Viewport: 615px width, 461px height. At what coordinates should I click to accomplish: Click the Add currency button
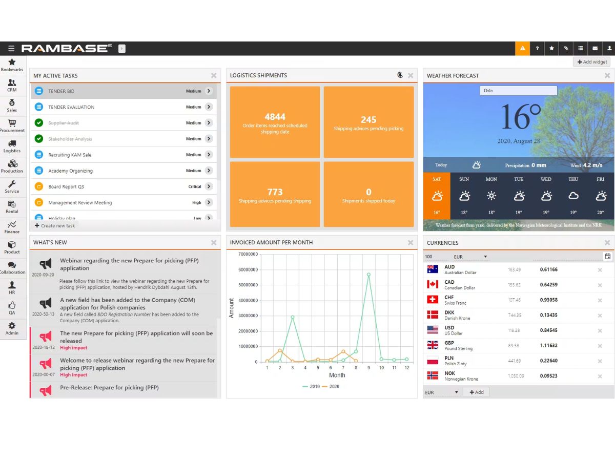pos(477,392)
